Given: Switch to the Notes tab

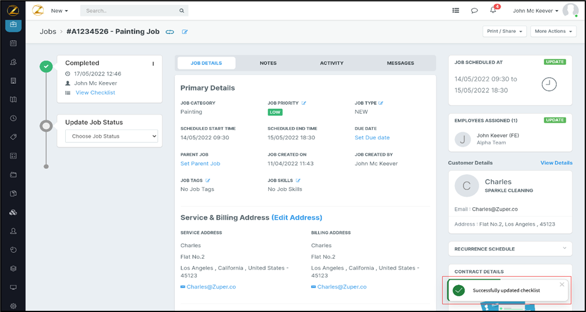Looking at the screenshot, I should [x=268, y=63].
